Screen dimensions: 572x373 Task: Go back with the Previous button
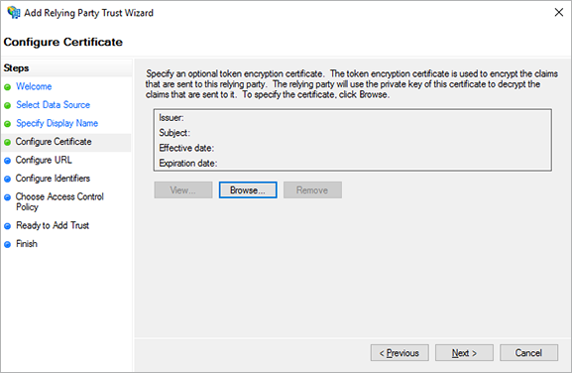point(400,353)
